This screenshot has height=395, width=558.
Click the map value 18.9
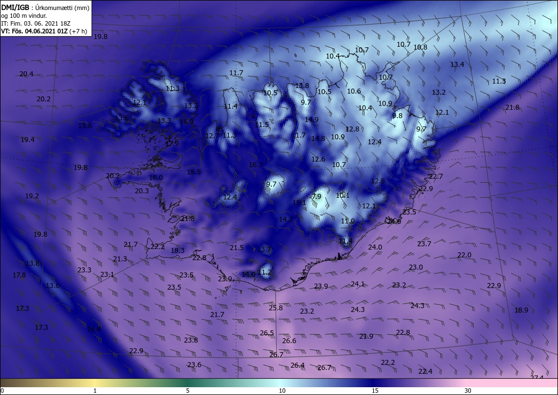521,310
